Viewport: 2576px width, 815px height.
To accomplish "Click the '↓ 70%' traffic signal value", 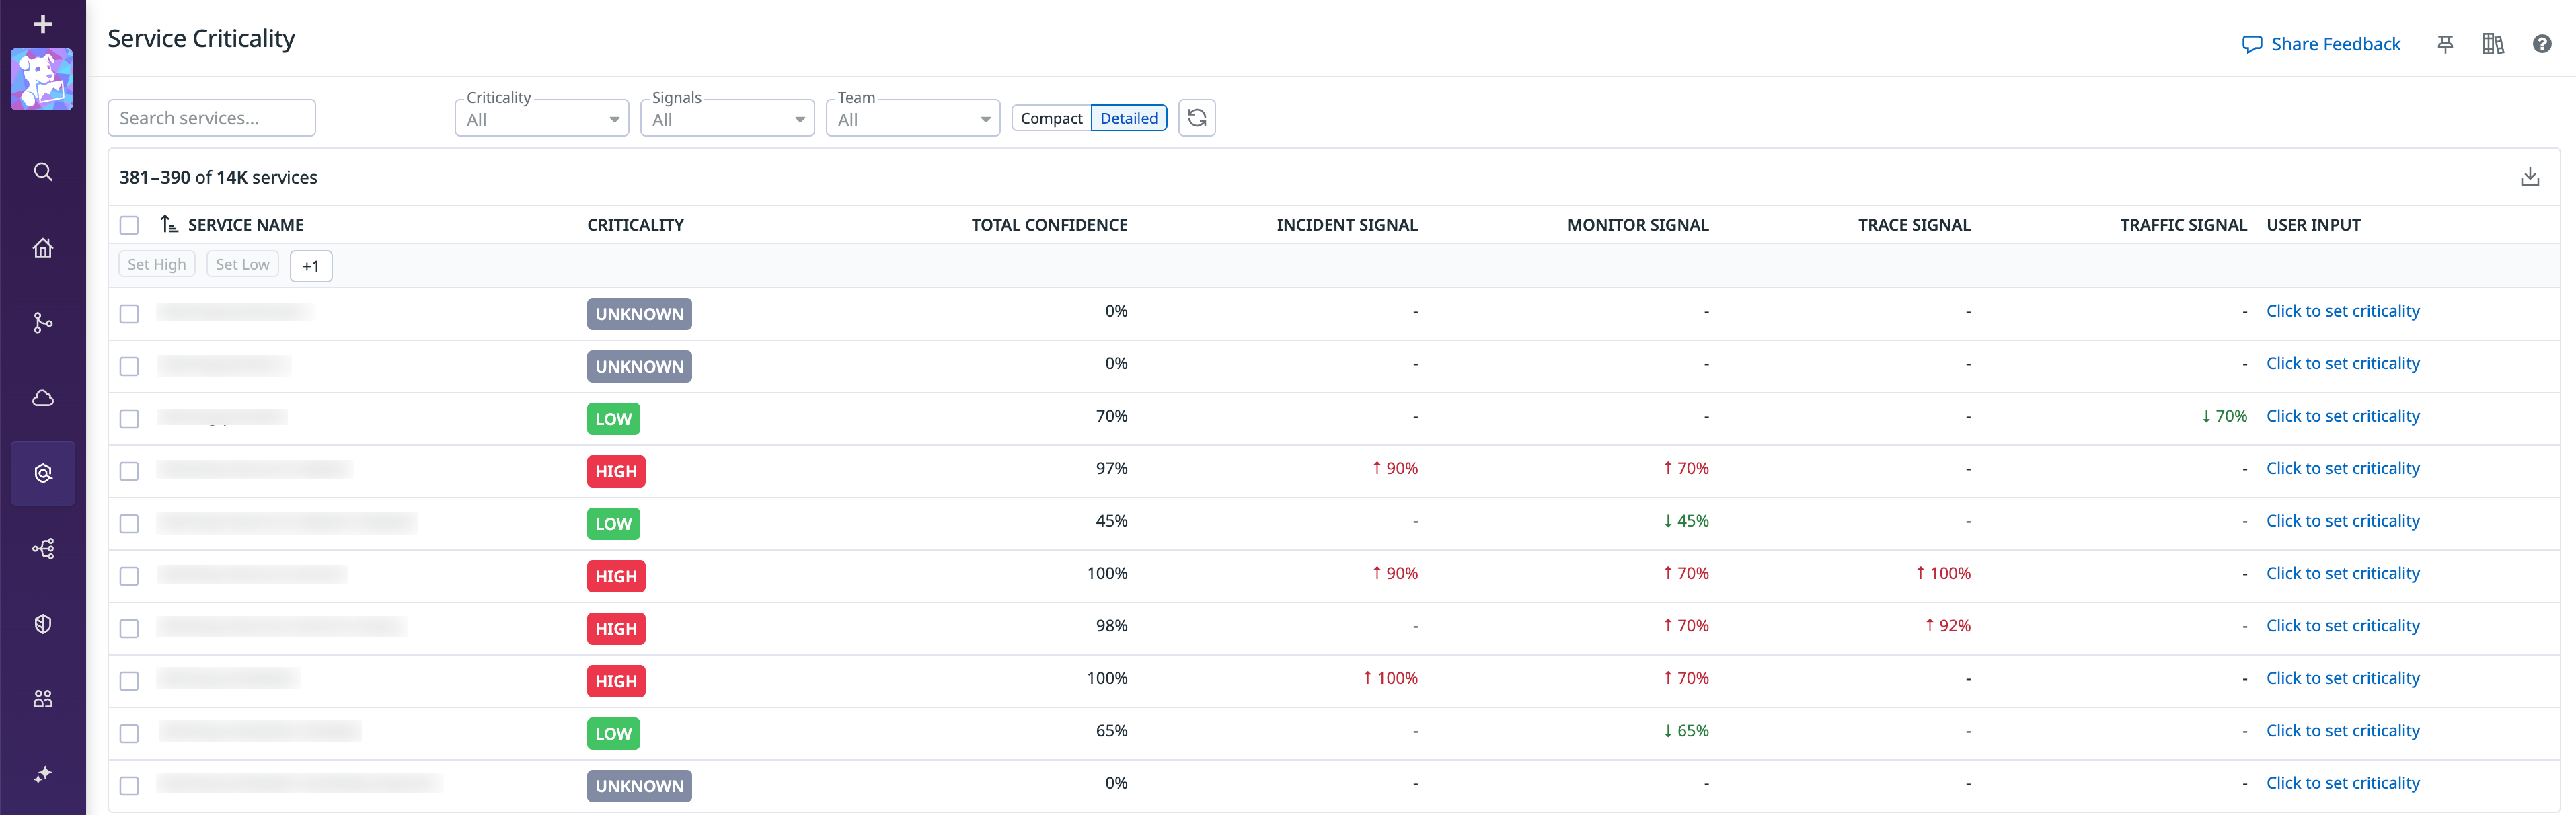I will [x=2224, y=416].
